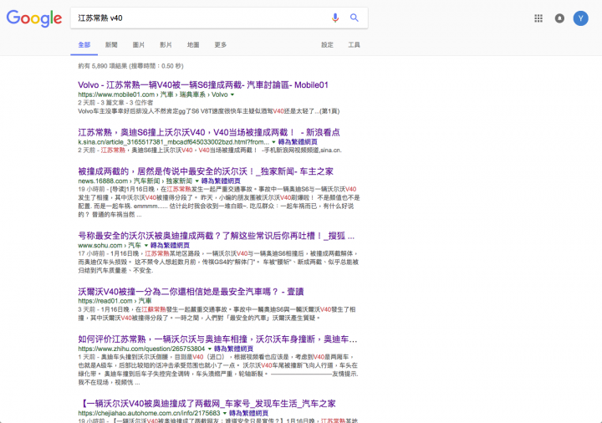Switch to the 影片 tab
Screen dimensions: 602x423
(x=166, y=45)
